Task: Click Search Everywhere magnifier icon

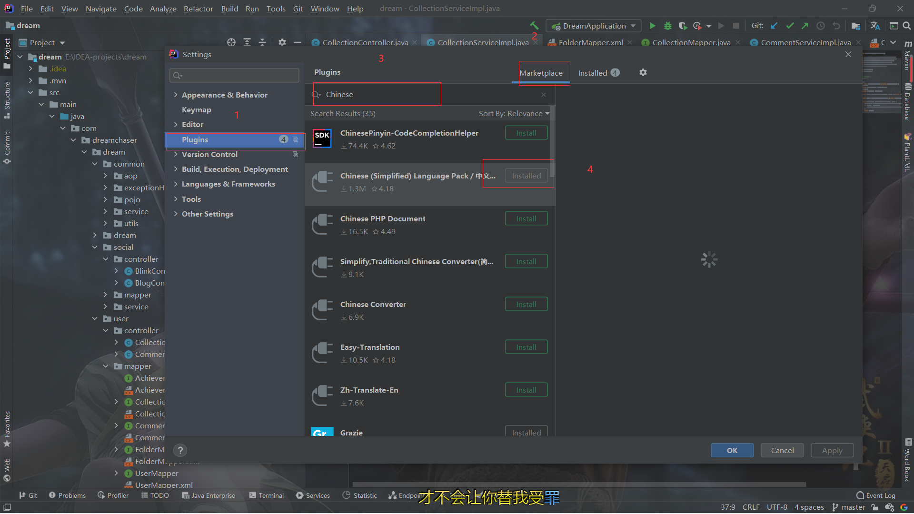Action: click(x=907, y=26)
